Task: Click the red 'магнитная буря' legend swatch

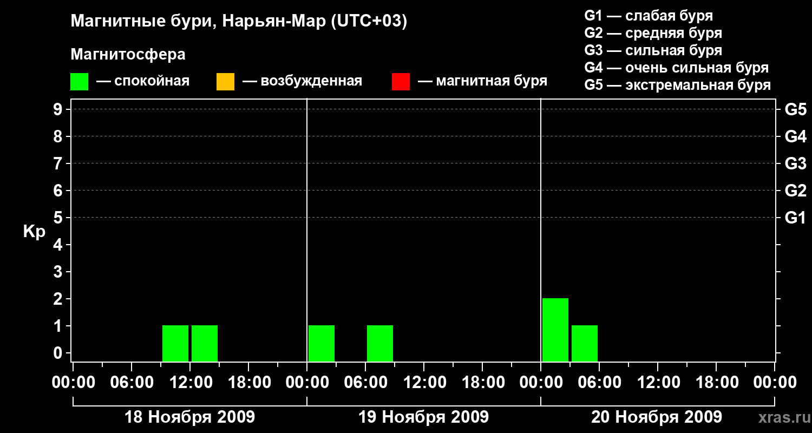Action: [401, 82]
